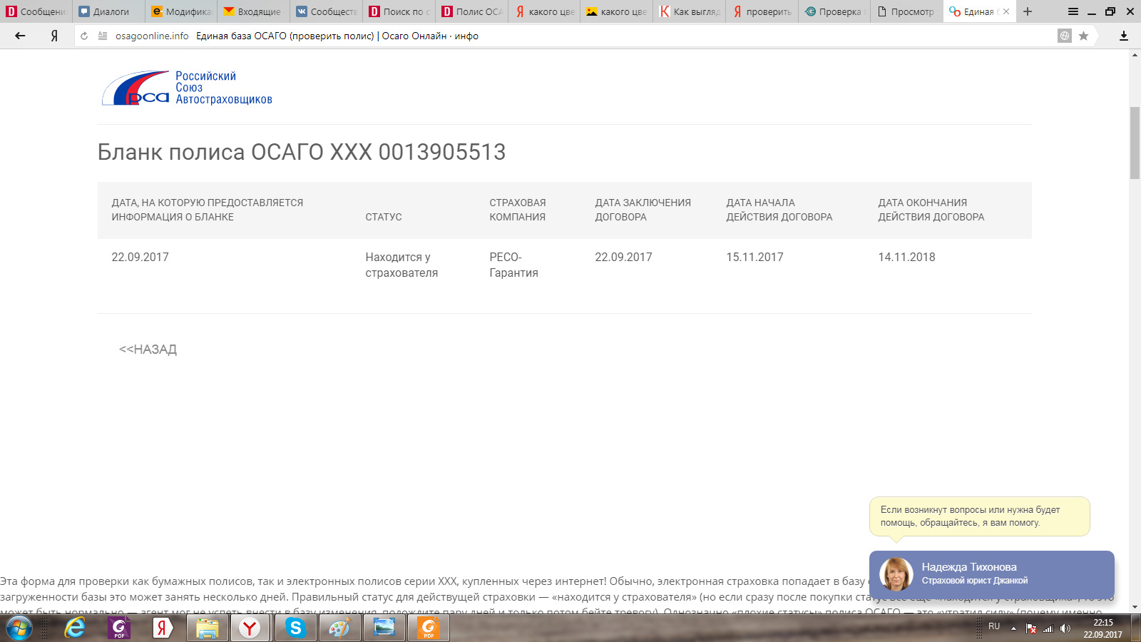Open the downloads arrow icon
This screenshot has width=1141, height=642.
[1124, 36]
